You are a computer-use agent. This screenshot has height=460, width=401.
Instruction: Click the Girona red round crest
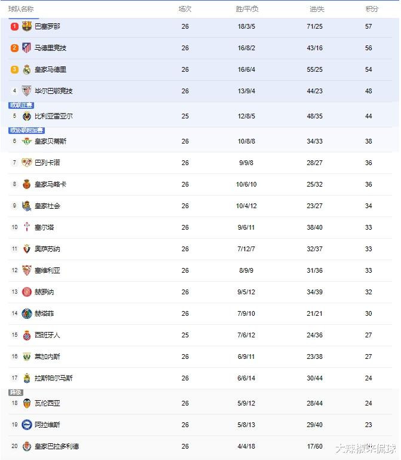[x=27, y=292]
